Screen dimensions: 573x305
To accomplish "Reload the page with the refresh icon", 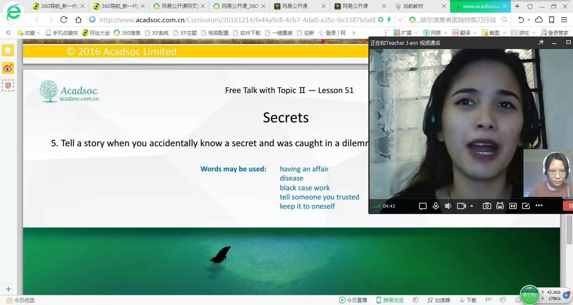I will tap(64, 20).
